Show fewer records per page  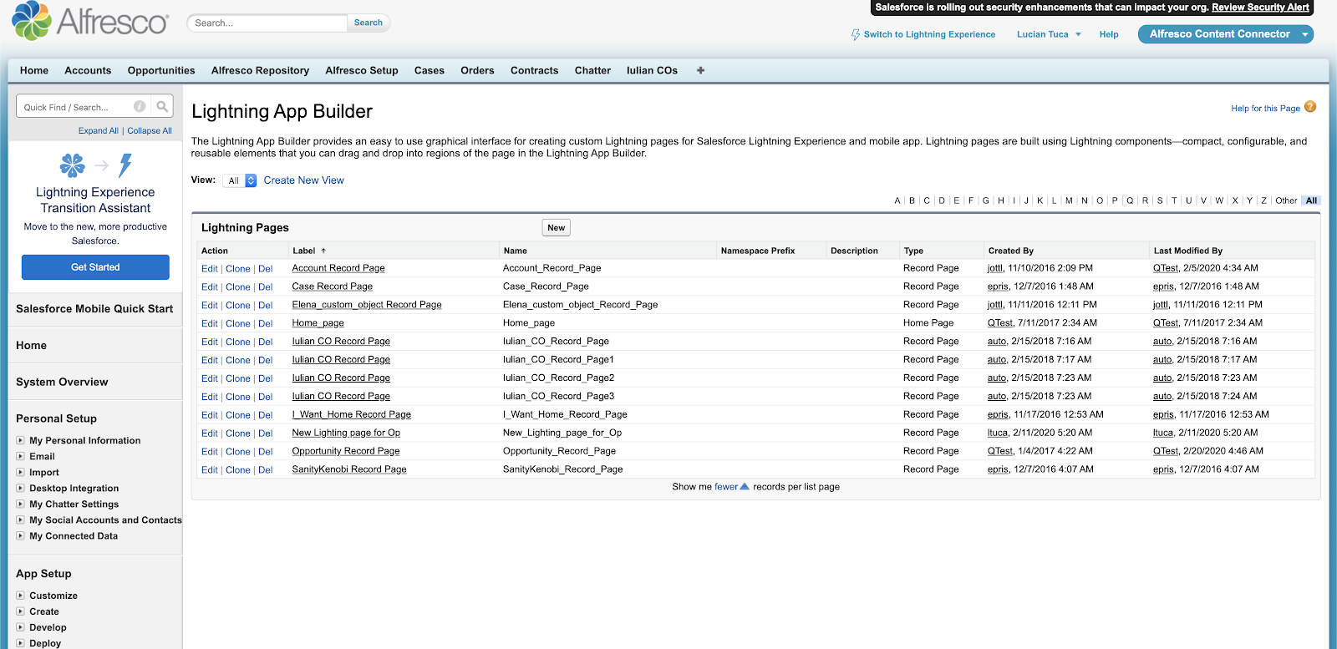pyautogui.click(x=726, y=487)
